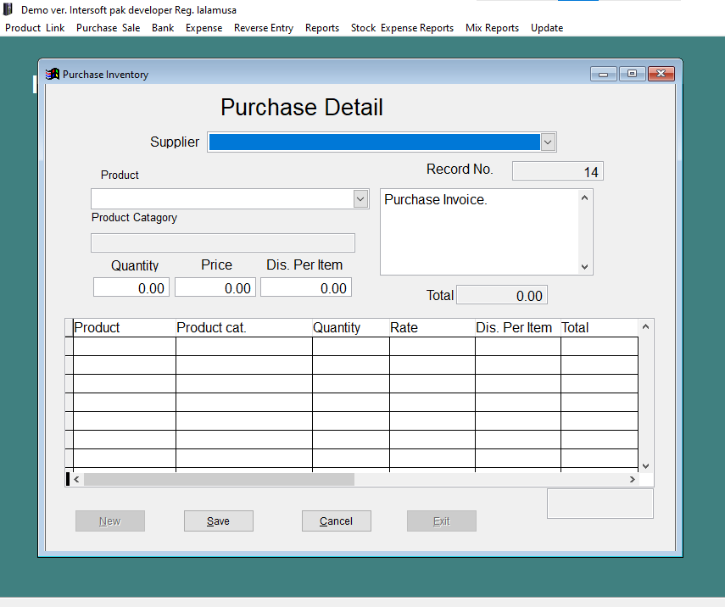
Task: Open the Update menu
Action: point(547,28)
